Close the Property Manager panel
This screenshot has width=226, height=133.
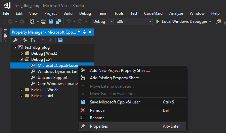[90, 32]
